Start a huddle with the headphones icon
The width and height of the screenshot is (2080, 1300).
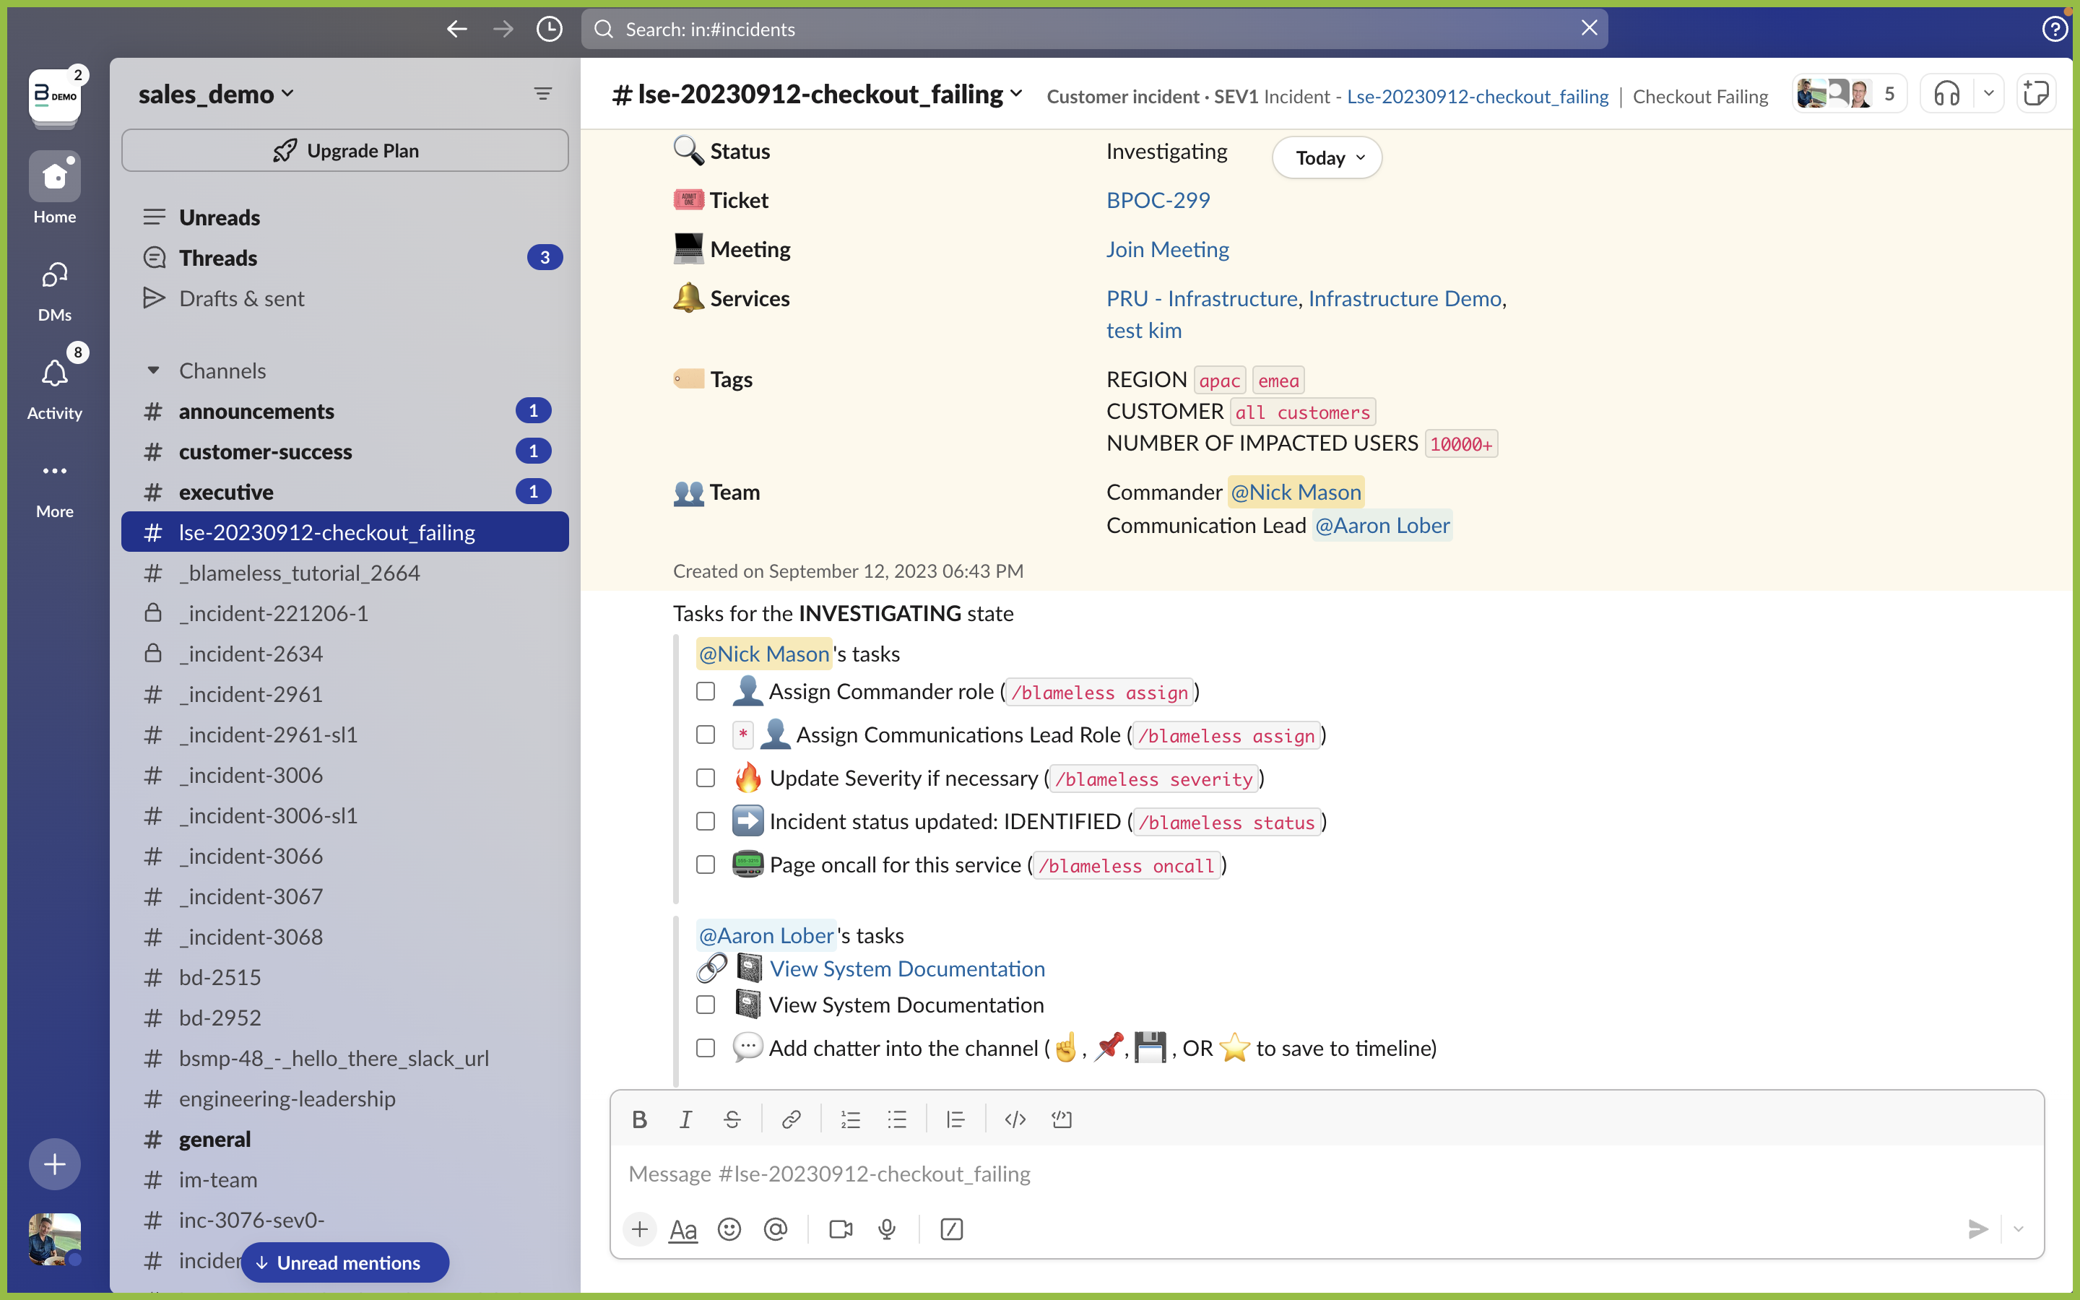[x=1945, y=93]
